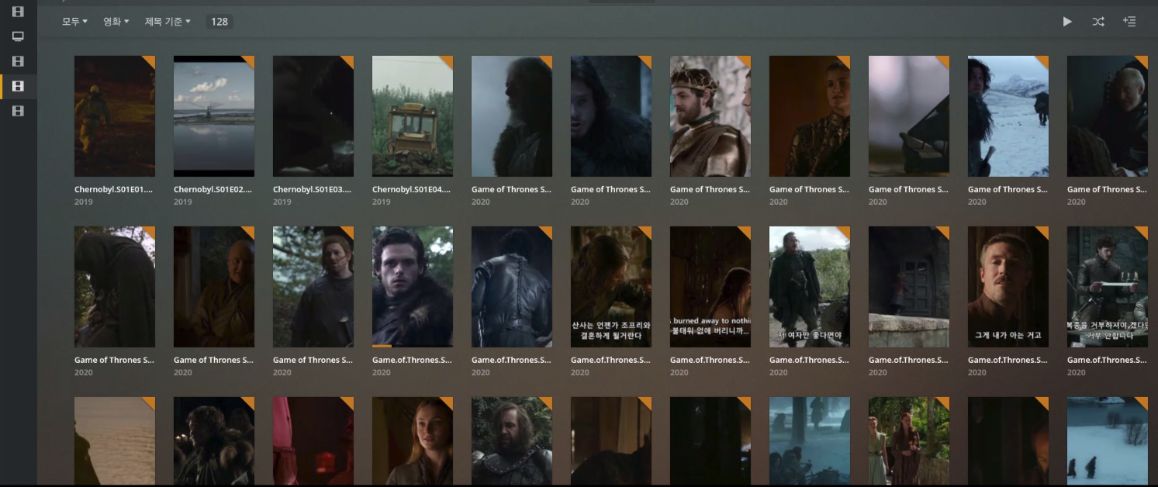1158x487 pixels.
Task: Open poster of red-haired young woman
Action: tap(413, 441)
